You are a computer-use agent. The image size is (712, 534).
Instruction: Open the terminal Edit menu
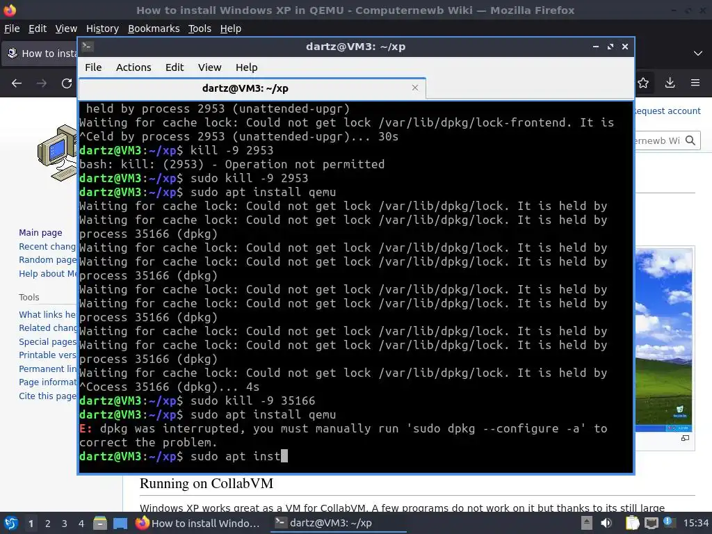point(175,67)
